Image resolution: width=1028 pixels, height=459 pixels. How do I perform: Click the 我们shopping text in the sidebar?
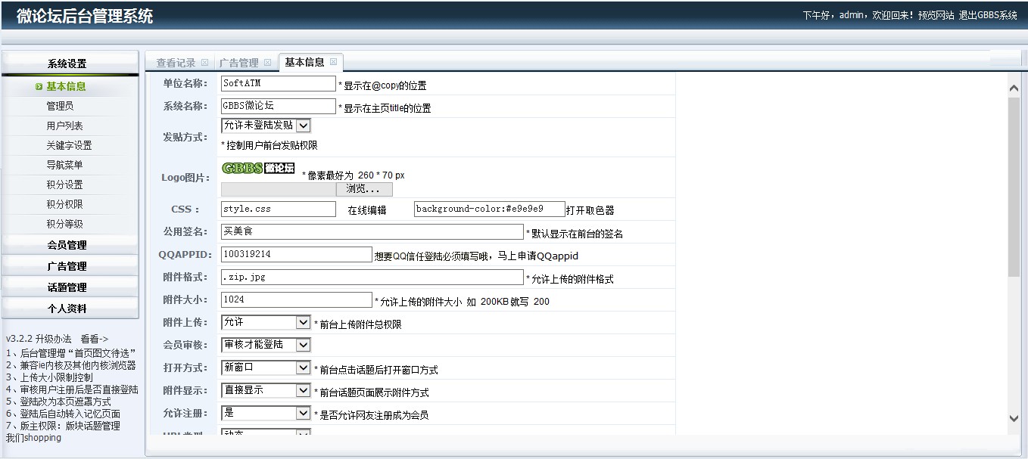(33, 438)
